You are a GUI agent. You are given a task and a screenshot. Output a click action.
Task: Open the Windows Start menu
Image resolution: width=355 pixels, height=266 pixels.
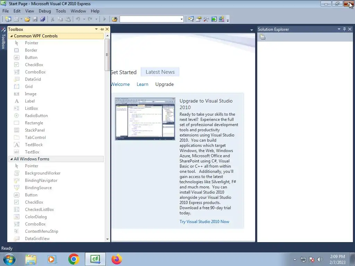[x=9, y=259]
